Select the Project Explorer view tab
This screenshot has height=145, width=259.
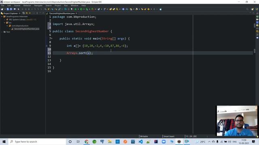pyautogui.click(x=11, y=13)
